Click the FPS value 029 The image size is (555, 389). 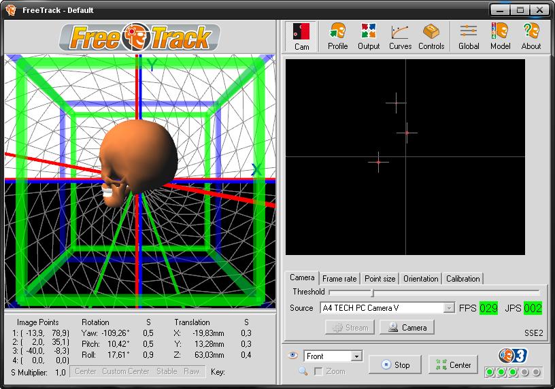point(488,308)
